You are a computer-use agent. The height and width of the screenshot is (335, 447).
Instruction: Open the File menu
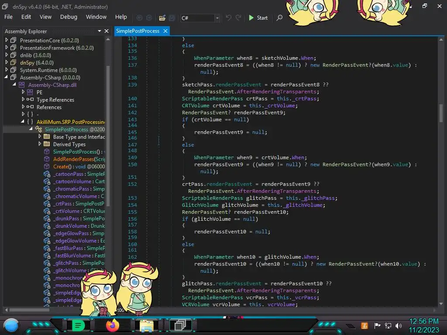tap(9, 17)
